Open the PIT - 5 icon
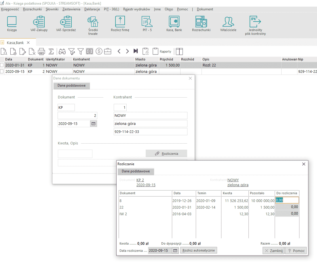Viewport: 317px width, 263px height. click(147, 24)
